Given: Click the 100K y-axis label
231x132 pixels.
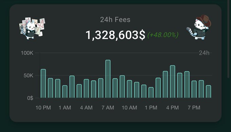Looking at the screenshot, I should click(x=27, y=53).
